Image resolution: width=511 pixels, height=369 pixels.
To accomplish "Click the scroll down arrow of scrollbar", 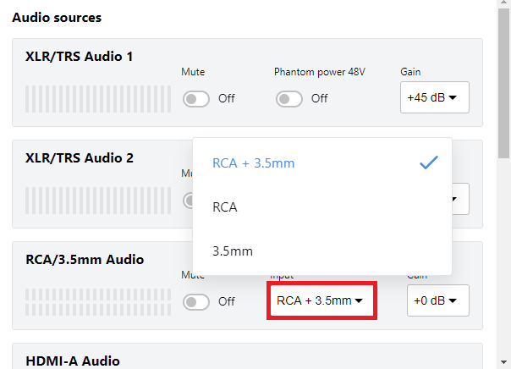I will click(504, 362).
